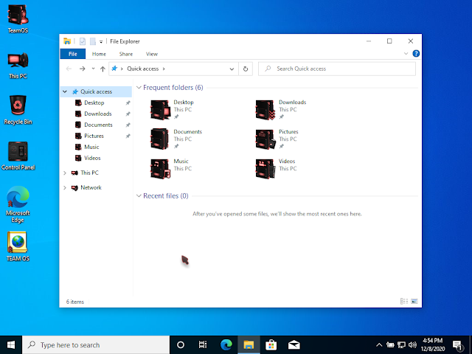The height and width of the screenshot is (354, 472).
Task: Expand the This PC tree node
Action: 65,173
